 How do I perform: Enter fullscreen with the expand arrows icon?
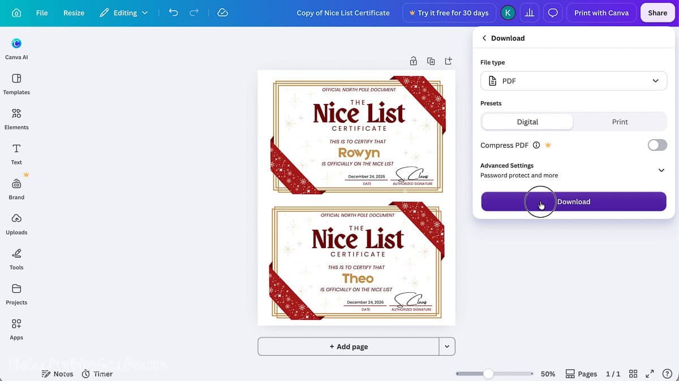click(650, 374)
